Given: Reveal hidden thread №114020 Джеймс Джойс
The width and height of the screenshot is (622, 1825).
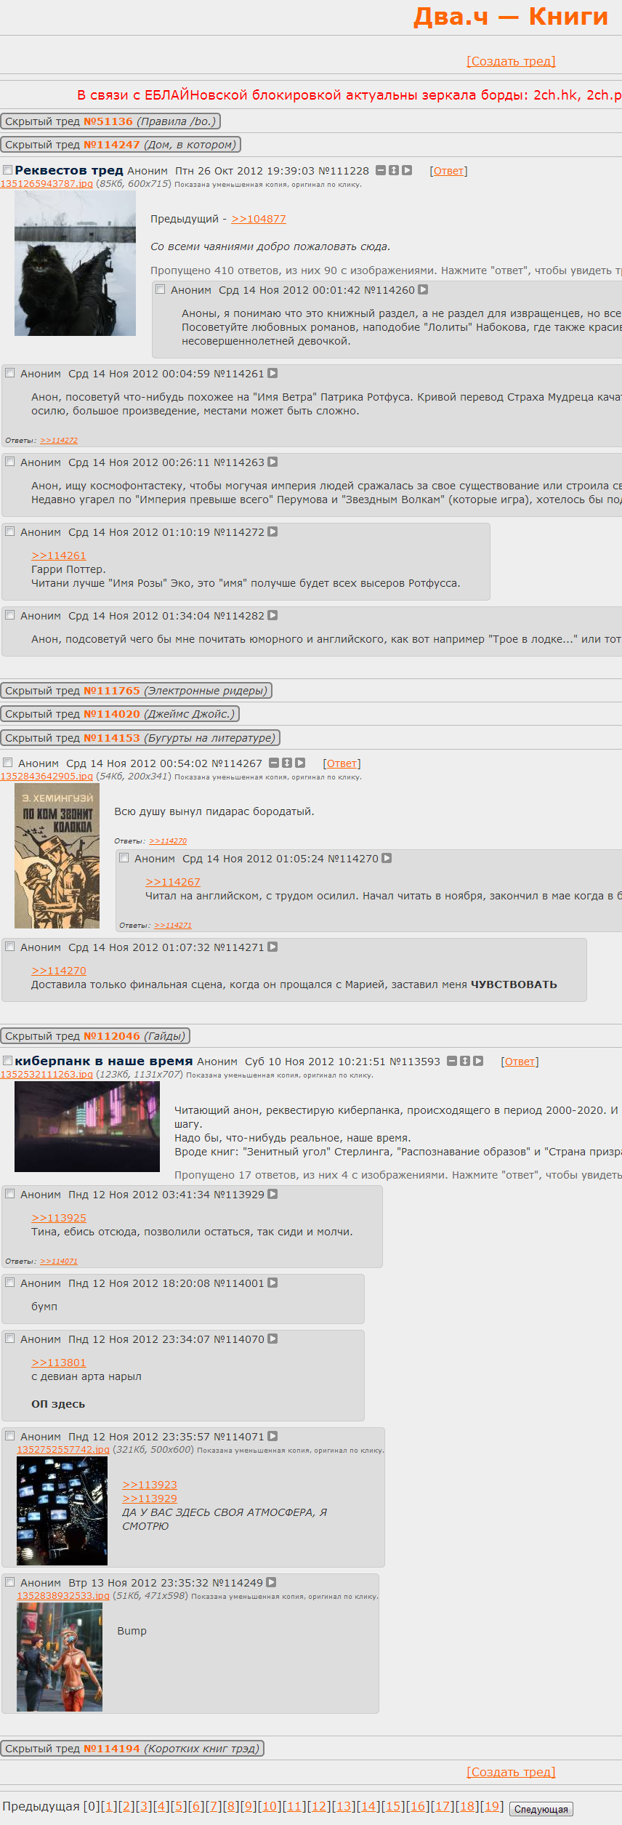Looking at the screenshot, I should click(x=120, y=714).
